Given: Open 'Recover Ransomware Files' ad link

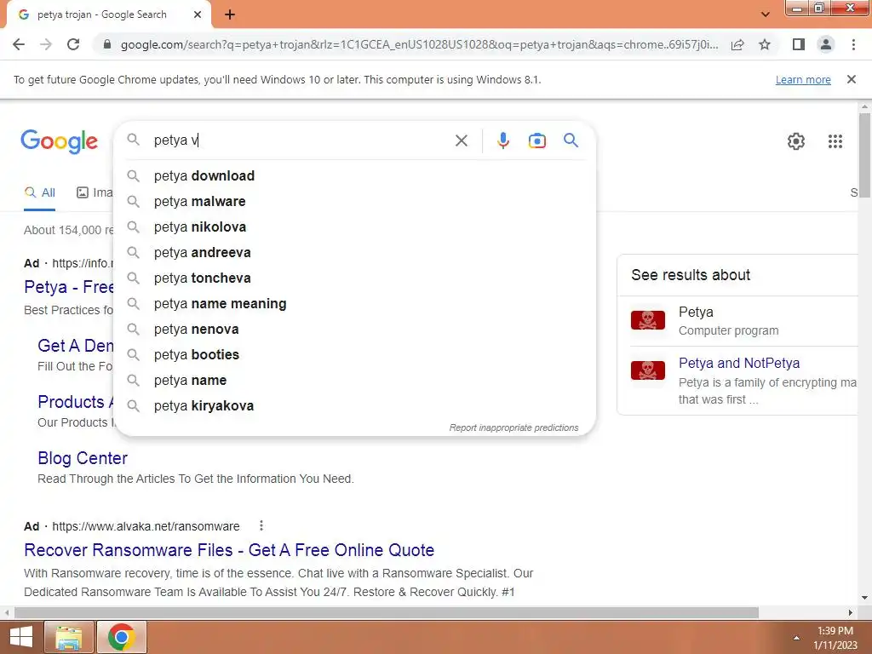Looking at the screenshot, I should coord(229,550).
